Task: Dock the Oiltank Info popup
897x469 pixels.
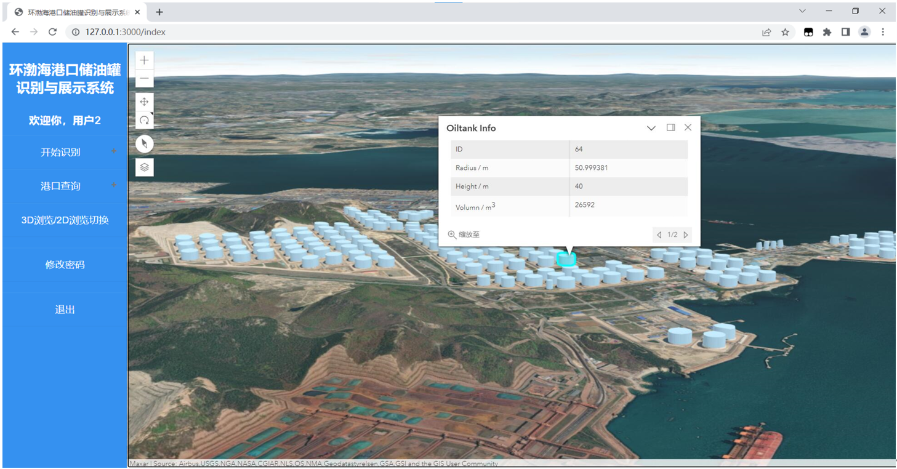Action: click(x=670, y=127)
